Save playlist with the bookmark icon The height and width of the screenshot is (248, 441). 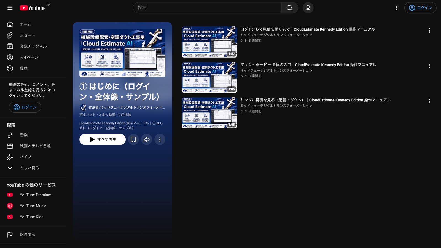(133, 139)
